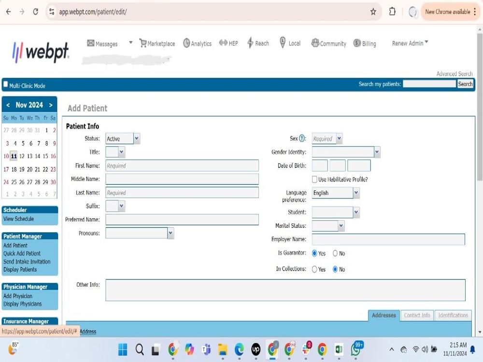Click the Last Name input field
Image resolution: width=483 pixels, height=362 pixels.
(182, 193)
